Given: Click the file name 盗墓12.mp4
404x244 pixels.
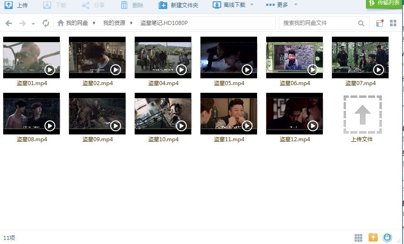Looking at the screenshot, I should pos(294,139).
